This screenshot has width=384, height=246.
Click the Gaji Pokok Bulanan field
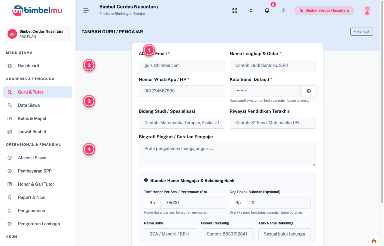pos(278,203)
